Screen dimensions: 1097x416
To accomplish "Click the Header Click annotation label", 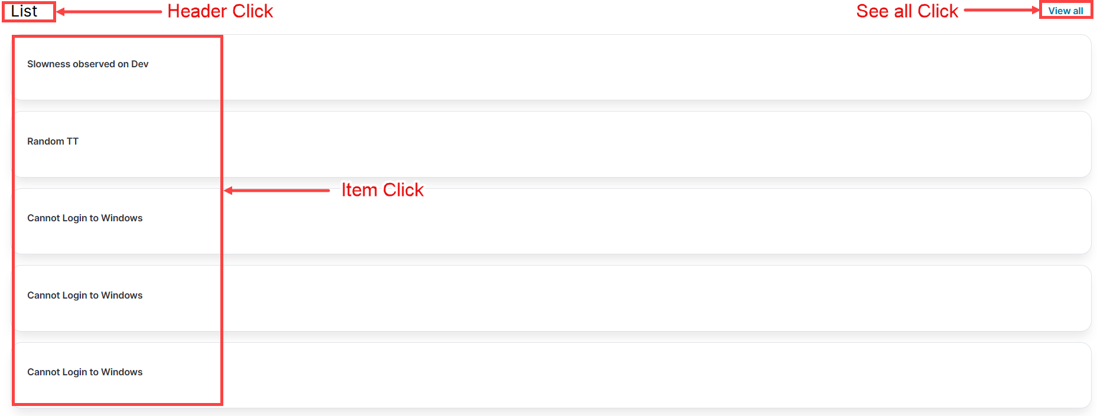I will pos(220,11).
